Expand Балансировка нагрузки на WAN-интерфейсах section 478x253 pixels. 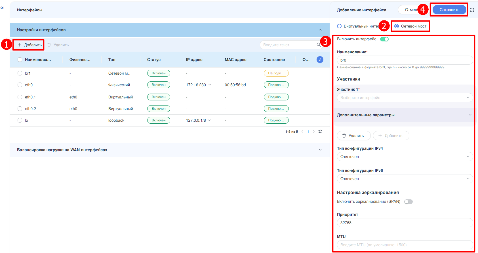pos(320,150)
